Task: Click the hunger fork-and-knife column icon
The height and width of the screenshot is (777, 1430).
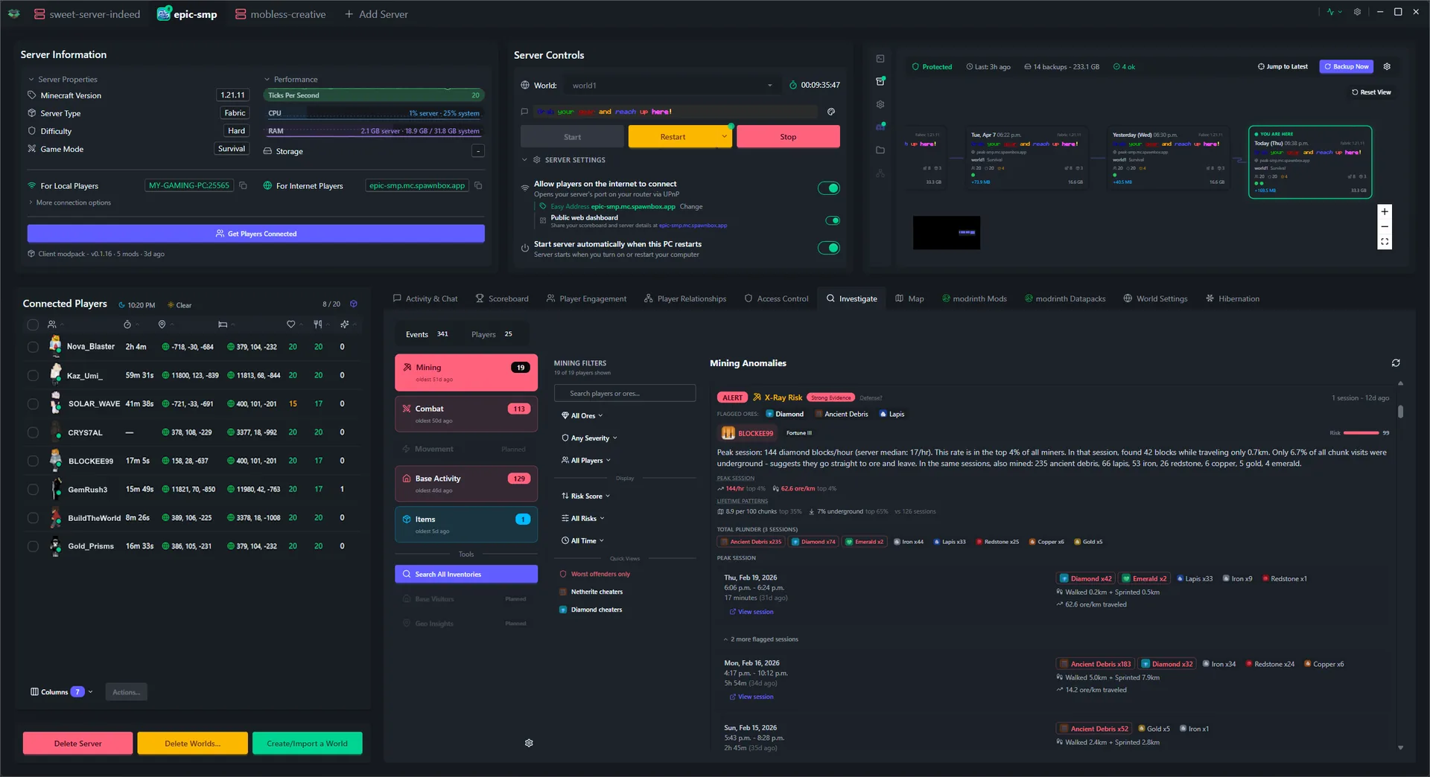Action: click(318, 324)
